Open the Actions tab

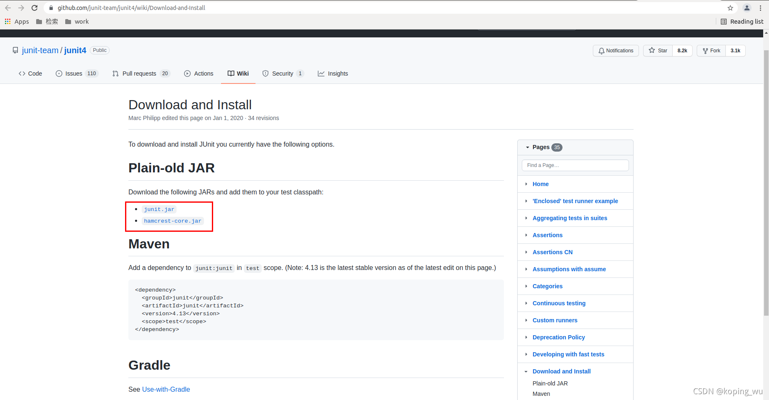pos(199,74)
